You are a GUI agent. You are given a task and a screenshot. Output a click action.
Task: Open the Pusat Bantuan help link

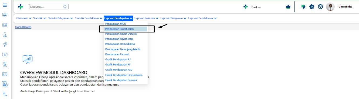[86, 91]
